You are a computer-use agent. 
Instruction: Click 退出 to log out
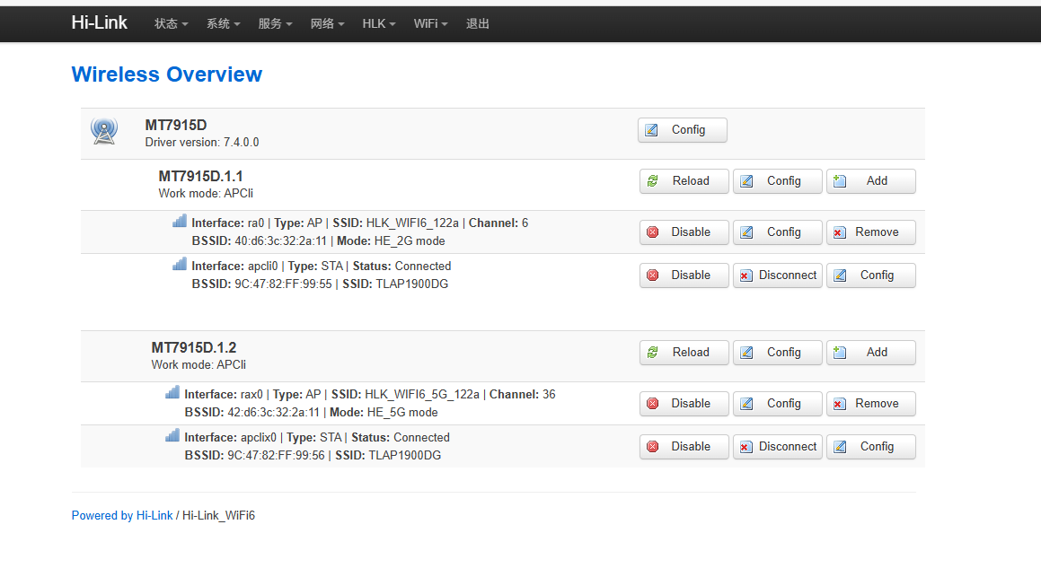(478, 24)
